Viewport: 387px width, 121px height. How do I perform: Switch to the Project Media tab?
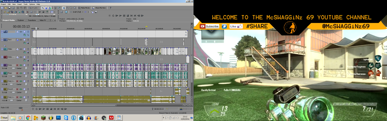click(9, 20)
